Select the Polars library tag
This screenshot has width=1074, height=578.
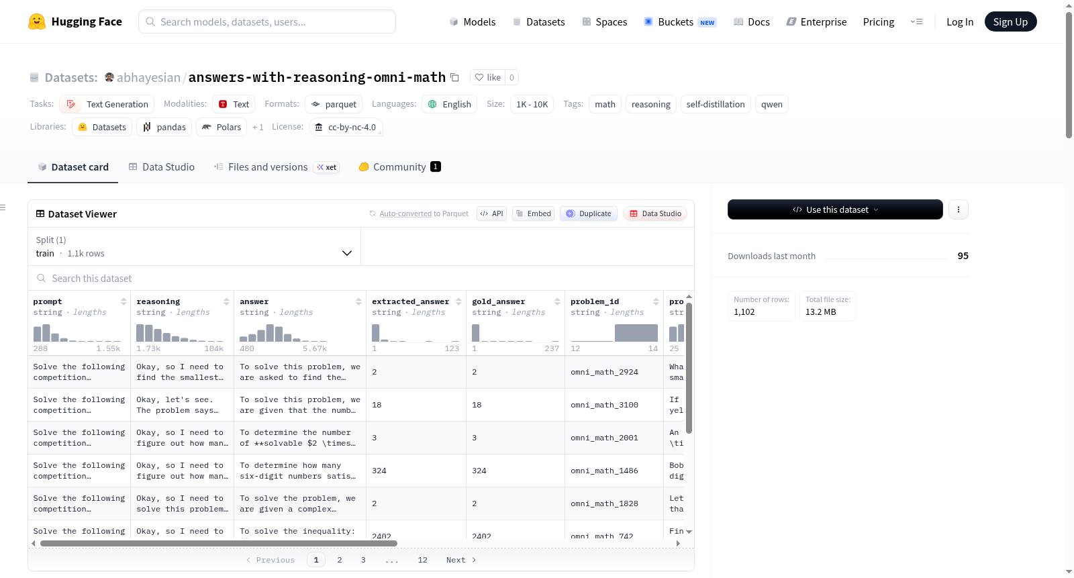click(222, 127)
